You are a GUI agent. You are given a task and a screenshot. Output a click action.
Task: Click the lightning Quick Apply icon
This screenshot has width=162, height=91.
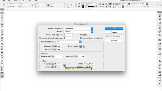tap(157, 5)
